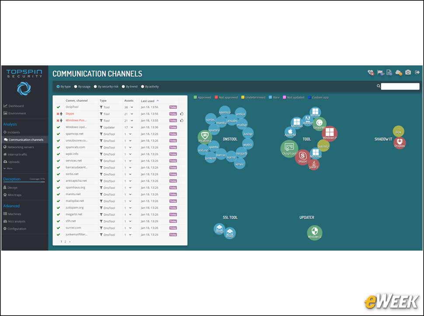Image resolution: width=424 pixels, height=316 pixels.
Task: Open Environment in the sidebar
Action: click(x=14, y=113)
